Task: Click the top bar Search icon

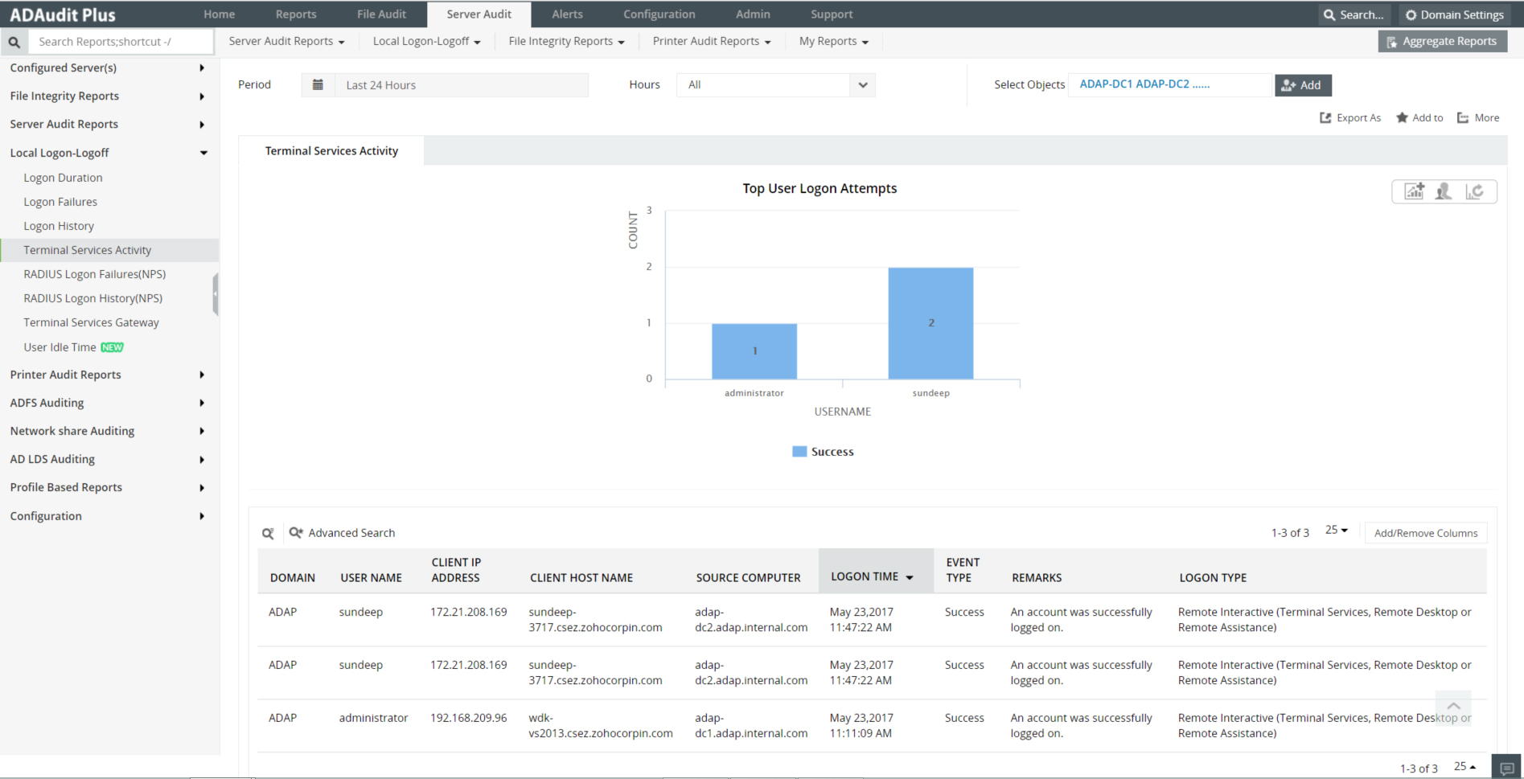Action: click(x=1329, y=14)
